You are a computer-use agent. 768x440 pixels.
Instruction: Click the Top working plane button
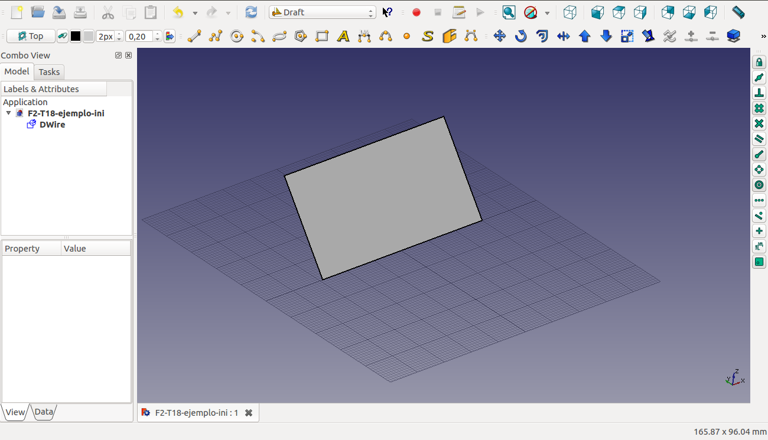31,37
